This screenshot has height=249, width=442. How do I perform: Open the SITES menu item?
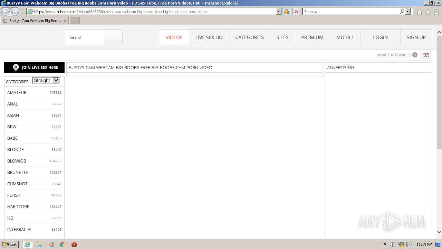282,37
